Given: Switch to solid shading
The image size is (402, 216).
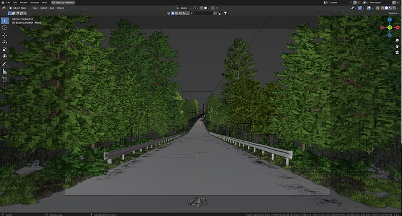Looking at the screenshot, I should [386, 8].
